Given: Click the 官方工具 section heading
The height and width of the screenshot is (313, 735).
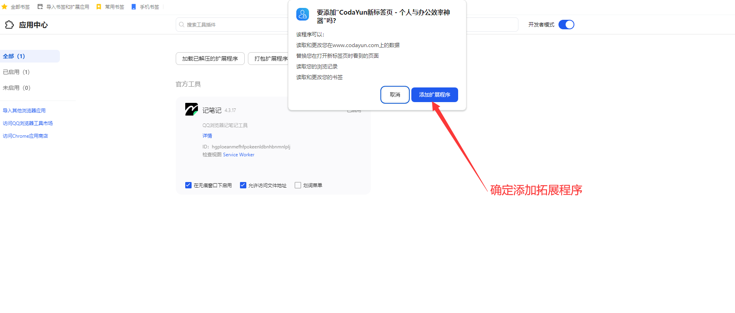Looking at the screenshot, I should pyautogui.click(x=188, y=84).
